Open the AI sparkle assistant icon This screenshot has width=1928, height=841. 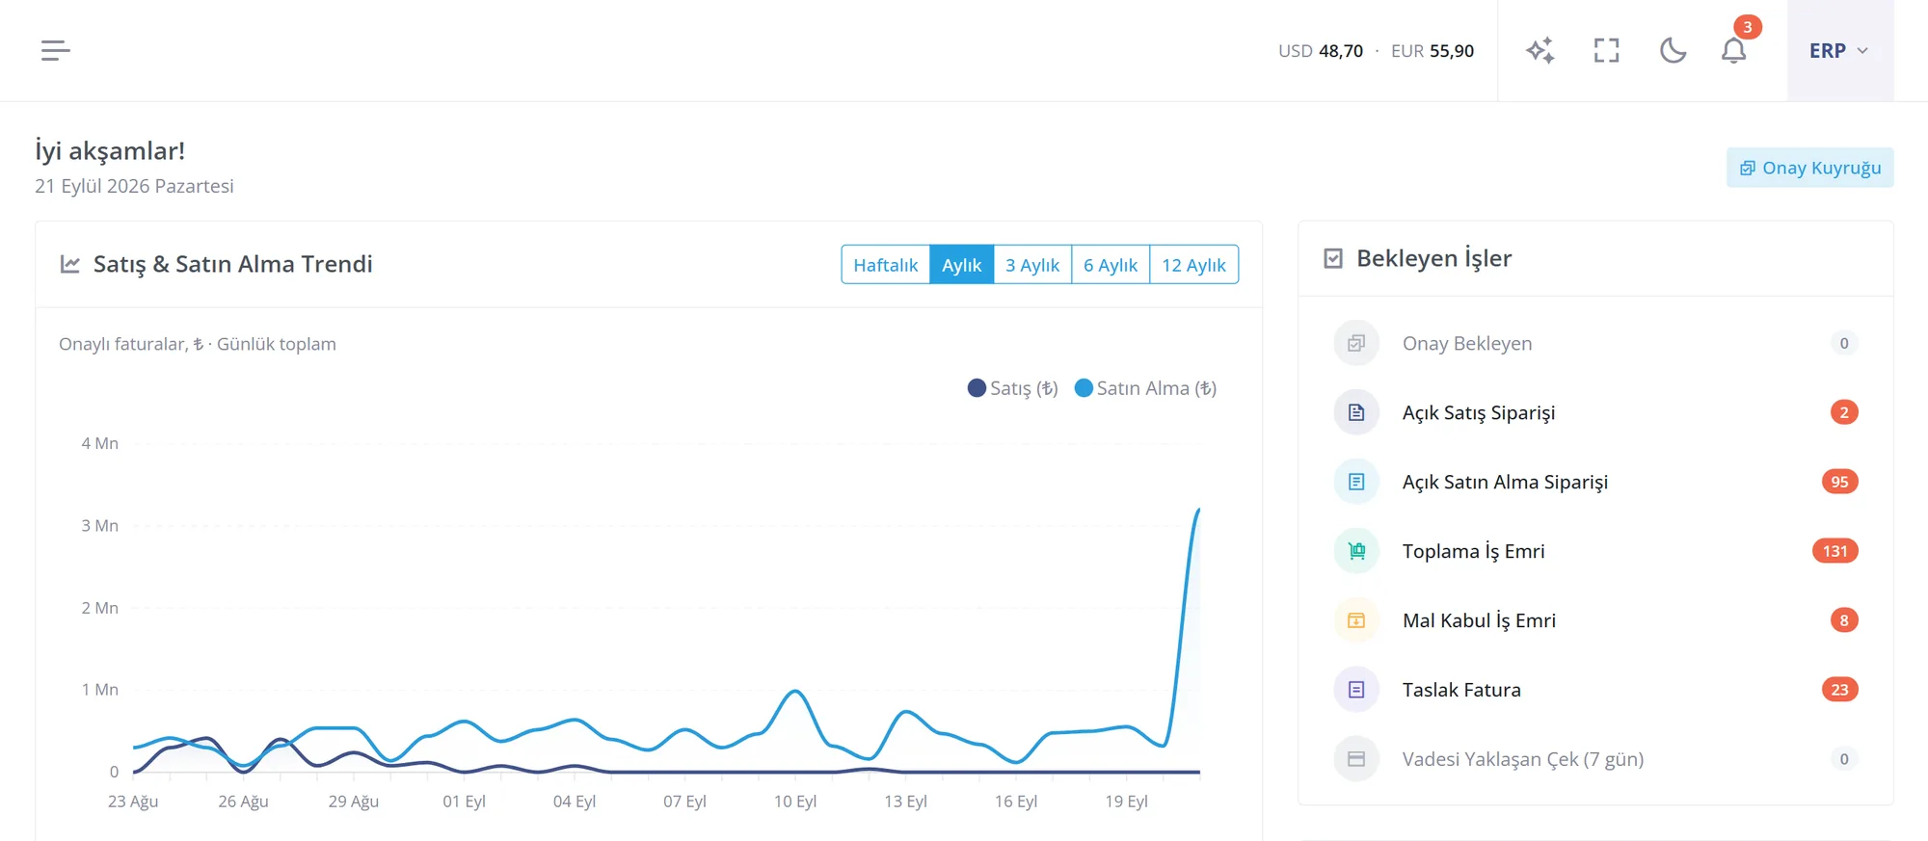1540,50
